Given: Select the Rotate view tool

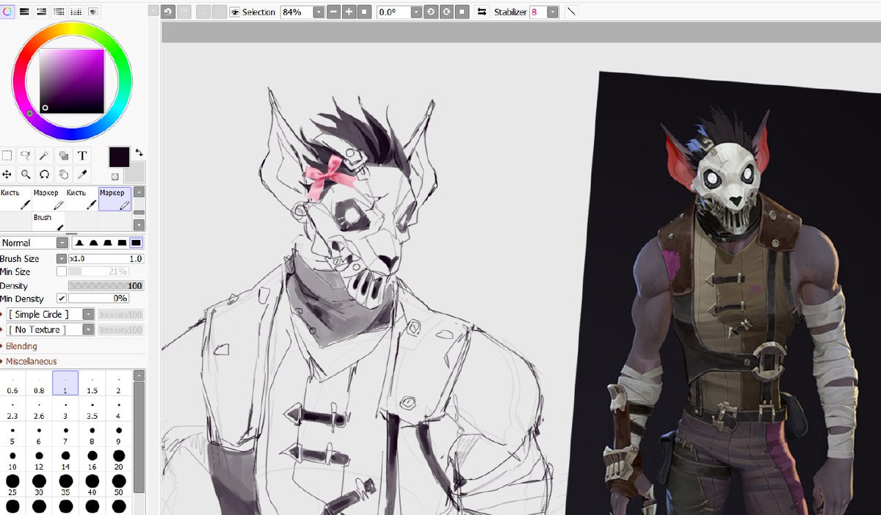Looking at the screenshot, I should [x=45, y=175].
